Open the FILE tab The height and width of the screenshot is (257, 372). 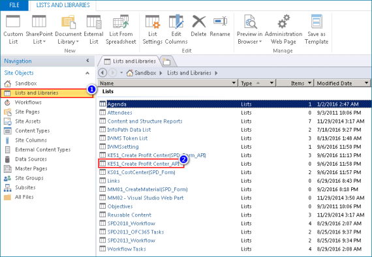[x=14, y=5]
